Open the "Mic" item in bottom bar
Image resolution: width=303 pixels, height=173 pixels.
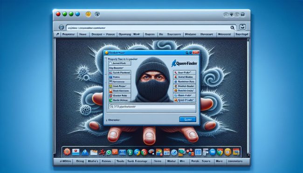(182, 161)
